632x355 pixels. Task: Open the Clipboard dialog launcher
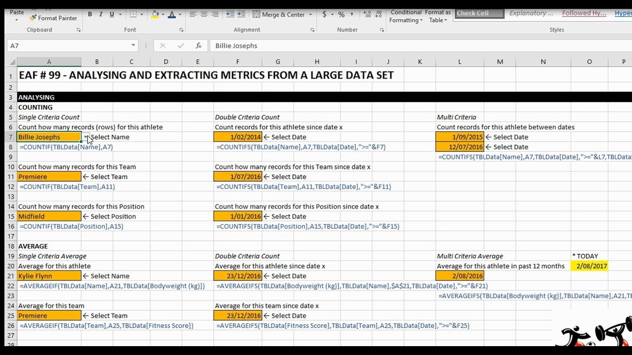click(x=79, y=30)
